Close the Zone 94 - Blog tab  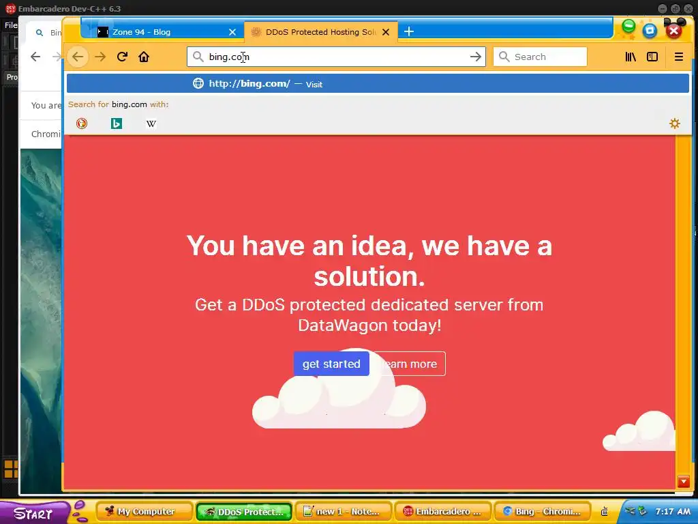[232, 32]
